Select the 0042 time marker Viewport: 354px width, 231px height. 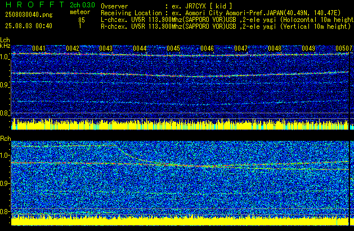tap(73, 48)
